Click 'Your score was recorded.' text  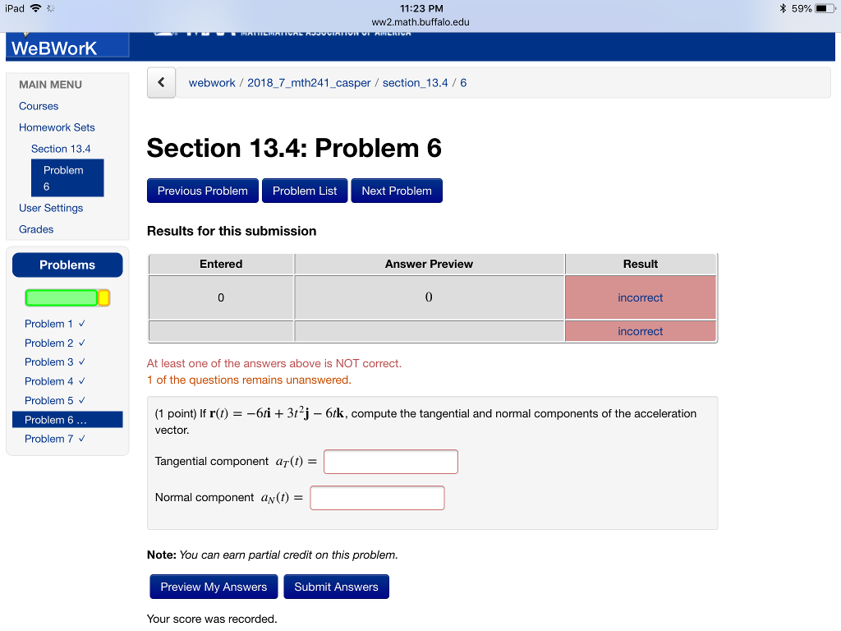(x=212, y=619)
